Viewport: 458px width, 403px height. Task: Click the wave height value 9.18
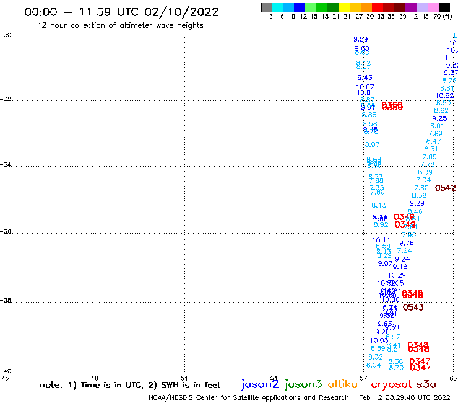coord(400,267)
